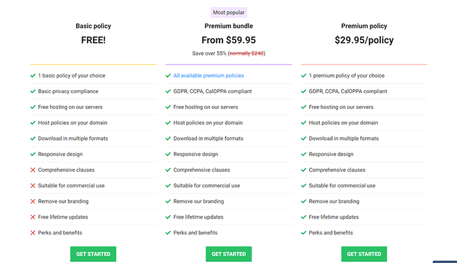This screenshot has width=457, height=263.
Task: Click the green check beside Premium bundle GDPR, CCPA, CalOPPA compliant
Action: [168, 91]
